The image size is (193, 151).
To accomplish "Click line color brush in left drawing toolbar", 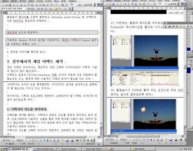I will 67,141.
